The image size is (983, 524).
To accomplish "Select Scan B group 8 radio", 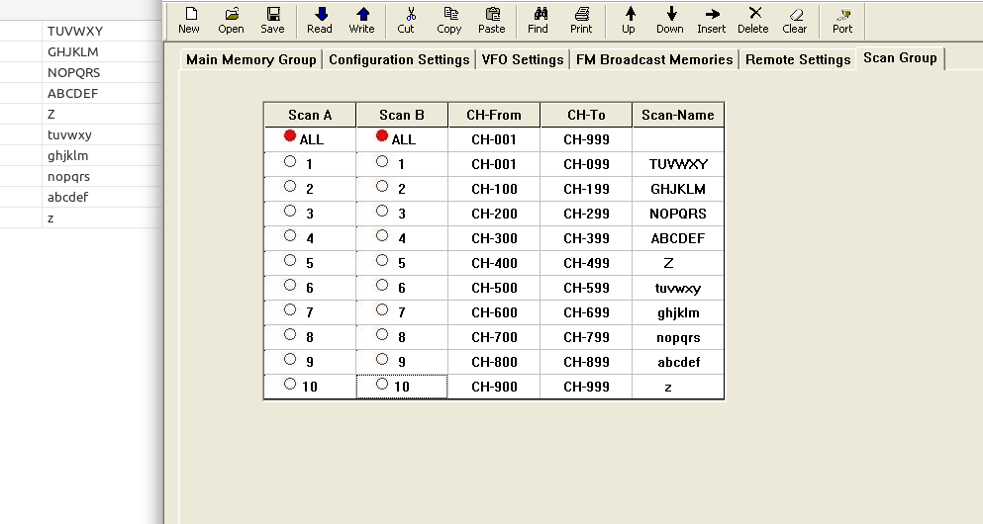I will pyautogui.click(x=382, y=334).
